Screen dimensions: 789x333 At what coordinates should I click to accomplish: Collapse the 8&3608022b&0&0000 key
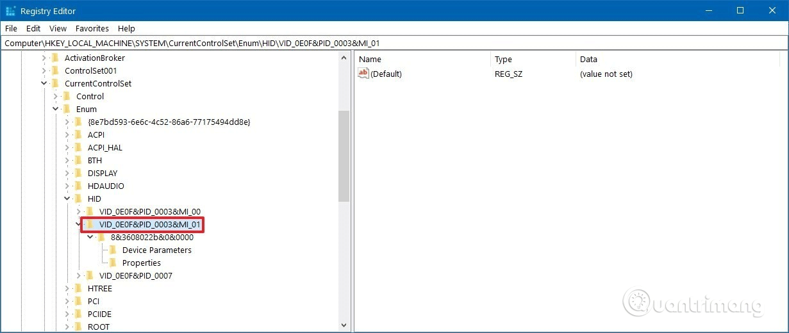(90, 237)
